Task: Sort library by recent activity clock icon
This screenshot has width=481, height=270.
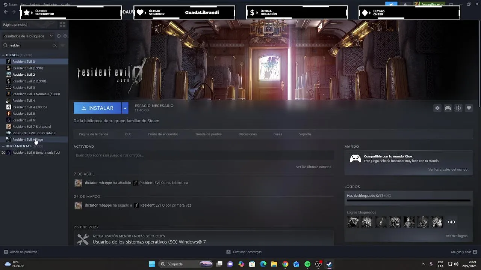Action: pyautogui.click(x=59, y=36)
